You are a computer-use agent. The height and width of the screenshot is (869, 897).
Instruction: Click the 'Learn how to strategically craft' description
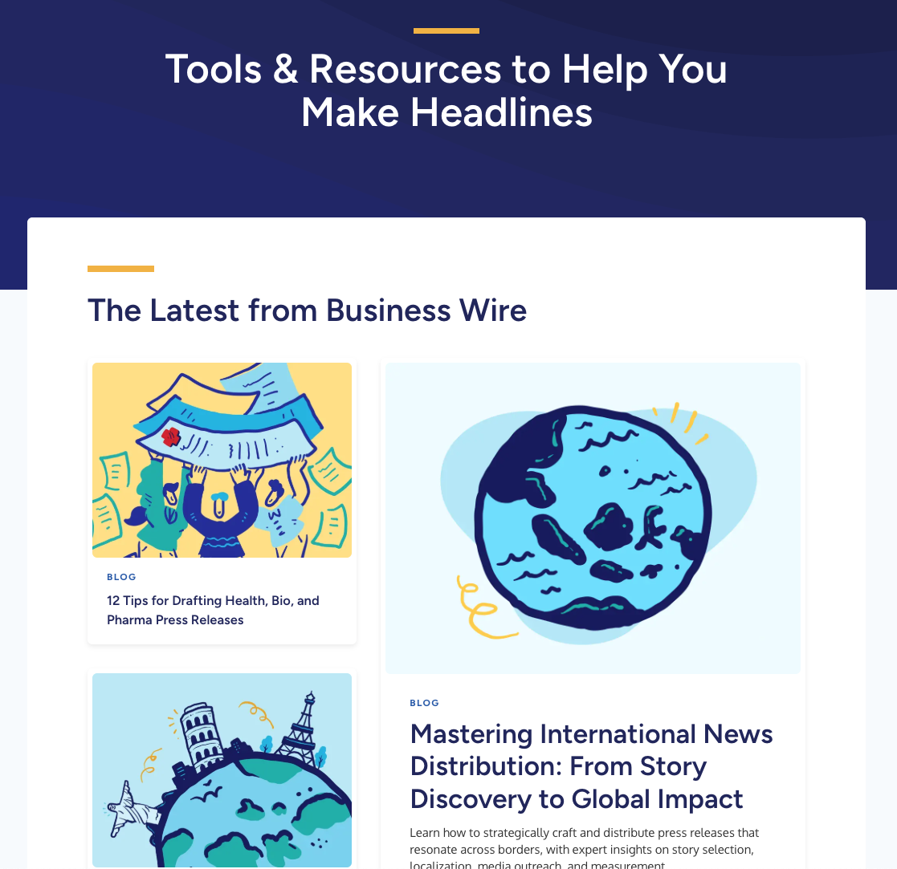pyautogui.click(x=585, y=849)
